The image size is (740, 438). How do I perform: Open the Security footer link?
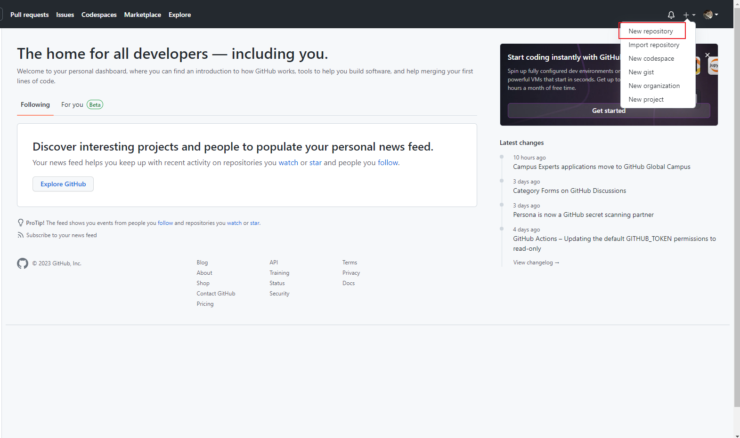coord(279,294)
